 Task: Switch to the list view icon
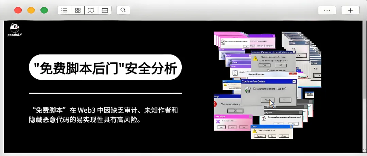point(64,10)
